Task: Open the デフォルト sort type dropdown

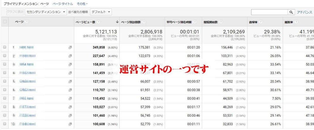Action: [101, 12]
